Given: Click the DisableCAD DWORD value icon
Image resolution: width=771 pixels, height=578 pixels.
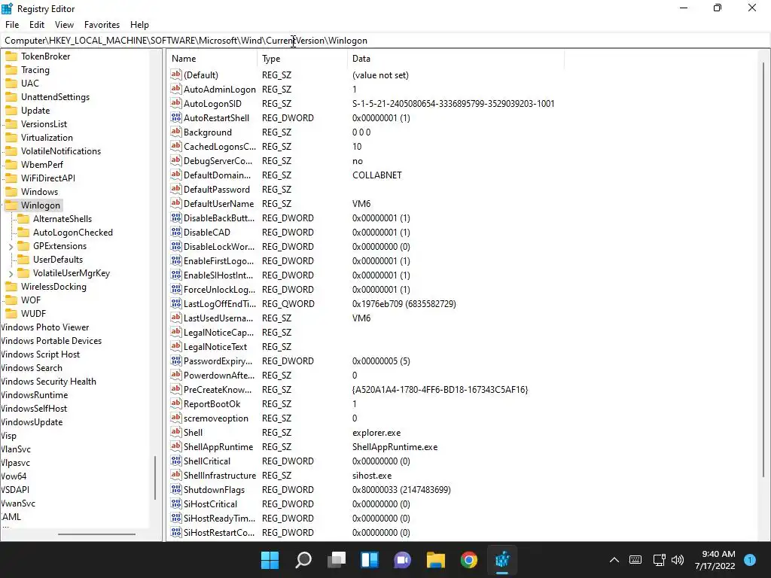Looking at the screenshot, I should 176,232.
